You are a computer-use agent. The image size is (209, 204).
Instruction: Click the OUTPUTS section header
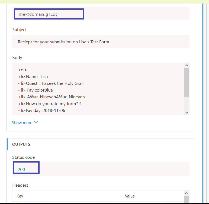tap(21, 144)
